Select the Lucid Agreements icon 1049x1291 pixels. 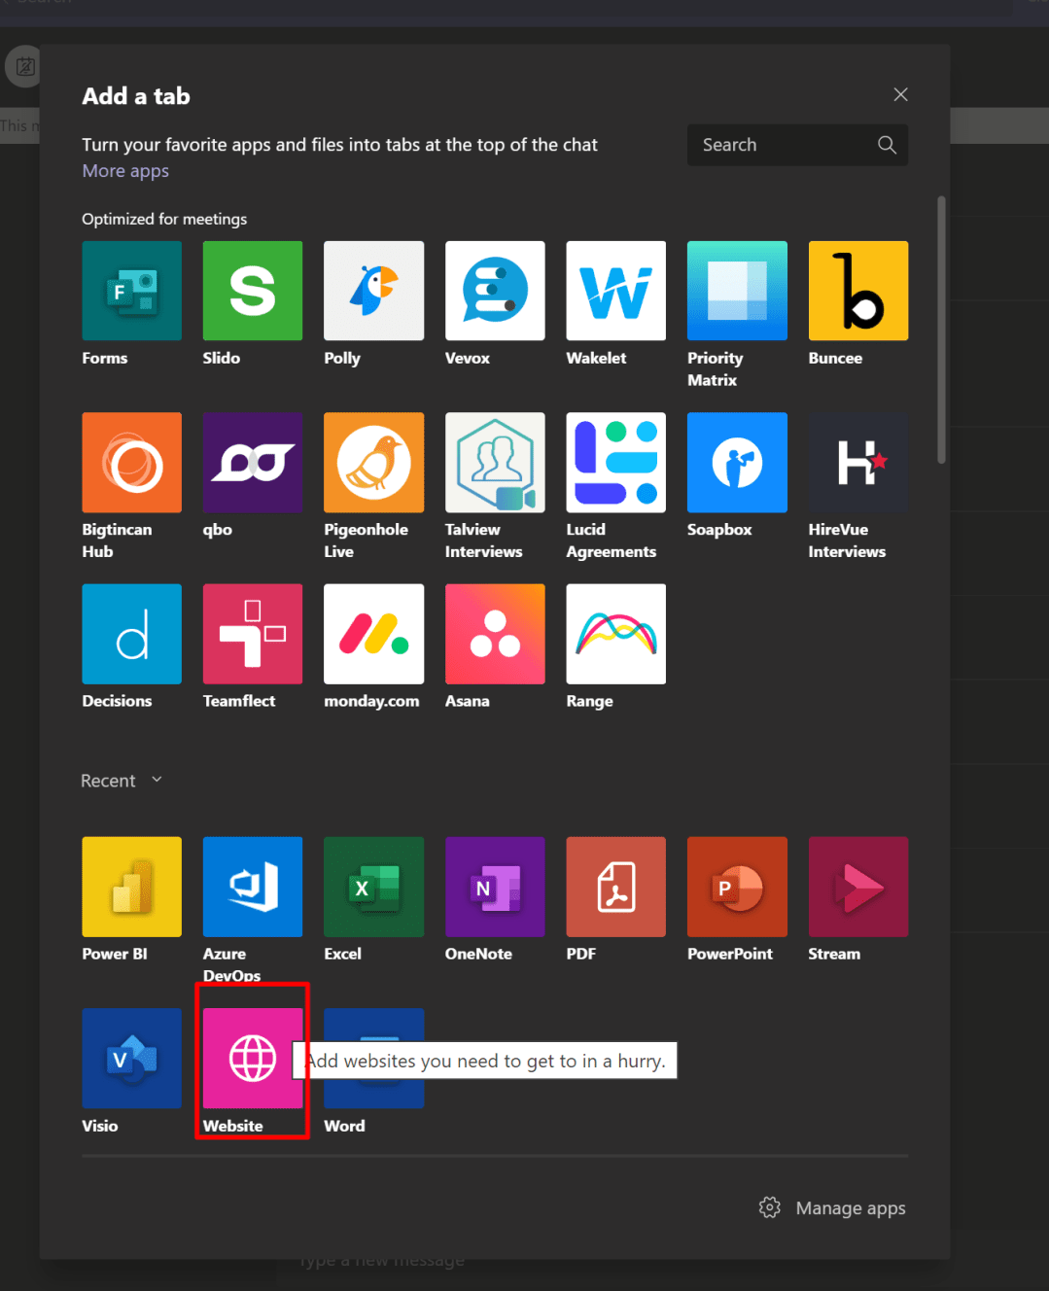[x=615, y=463]
